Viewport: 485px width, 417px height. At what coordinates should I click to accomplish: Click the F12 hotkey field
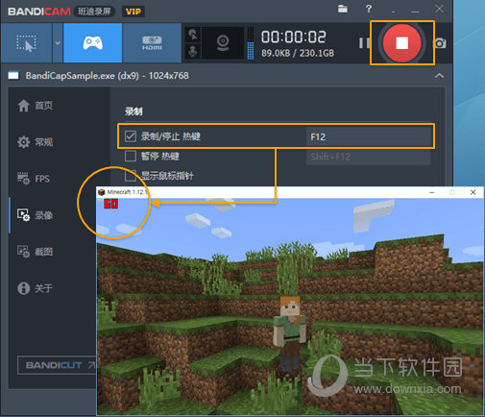tap(368, 136)
